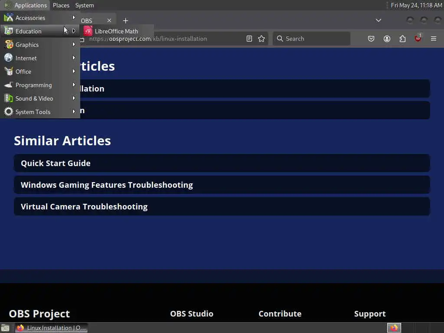Open the System menu
444x333 pixels.
(x=85, y=5)
